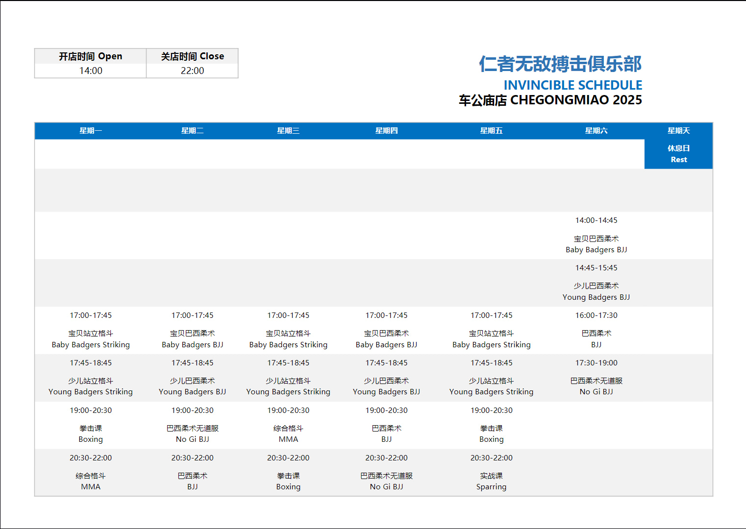This screenshot has height=529, width=746.
Task: Click the 22:00 closing time cell
Action: click(x=192, y=71)
